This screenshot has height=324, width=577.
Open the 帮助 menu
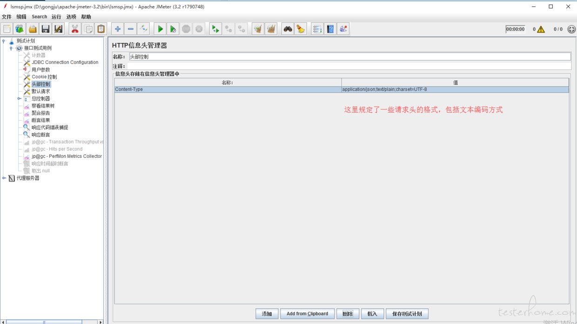[86, 17]
